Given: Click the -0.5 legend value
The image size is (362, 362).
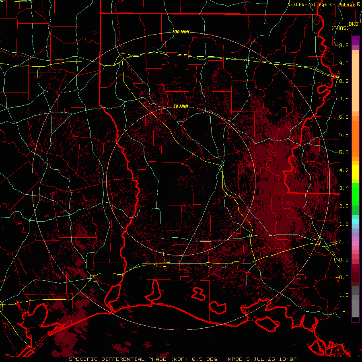Looking at the screenshot, I should (x=342, y=277).
